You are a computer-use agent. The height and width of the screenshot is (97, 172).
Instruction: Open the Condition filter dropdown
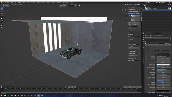tap(135, 44)
